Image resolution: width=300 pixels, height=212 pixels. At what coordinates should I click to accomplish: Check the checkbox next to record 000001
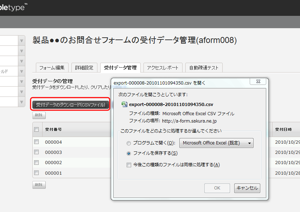click(37, 173)
